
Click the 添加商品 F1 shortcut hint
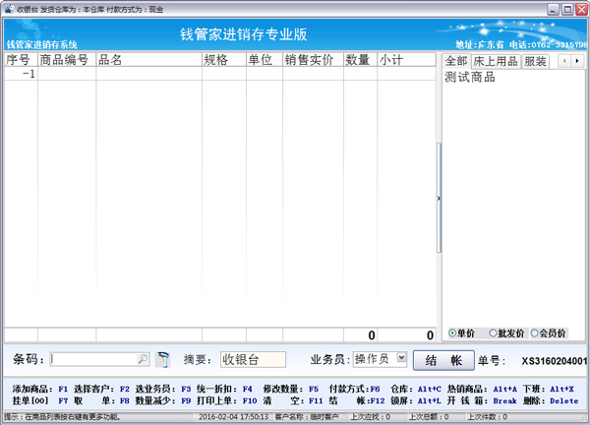(x=40, y=389)
